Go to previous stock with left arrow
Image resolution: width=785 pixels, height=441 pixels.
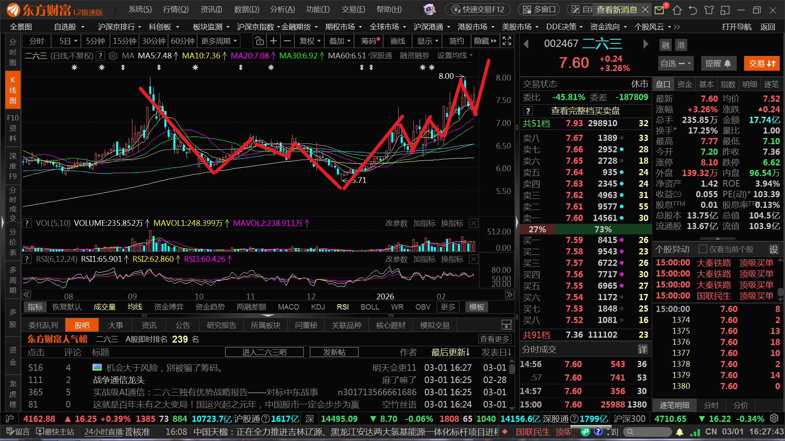(x=526, y=44)
